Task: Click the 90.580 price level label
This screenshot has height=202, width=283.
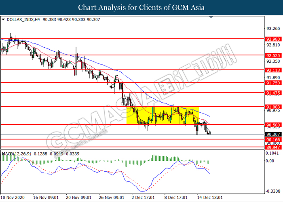Action: (x=273, y=125)
